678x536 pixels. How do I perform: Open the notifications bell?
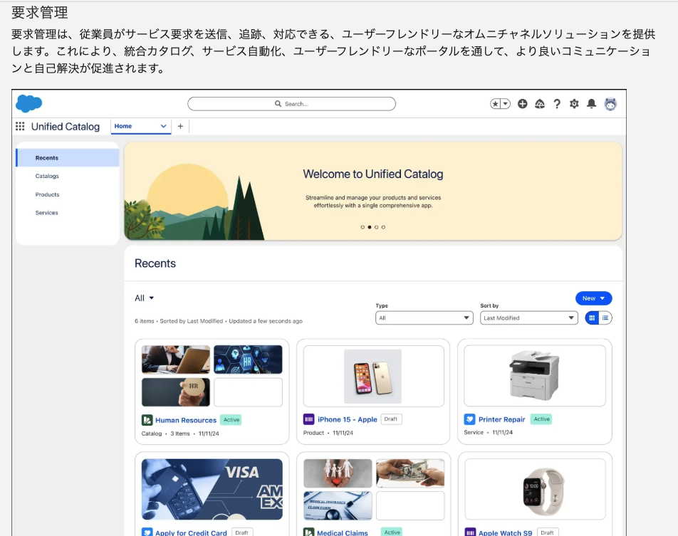tap(592, 104)
